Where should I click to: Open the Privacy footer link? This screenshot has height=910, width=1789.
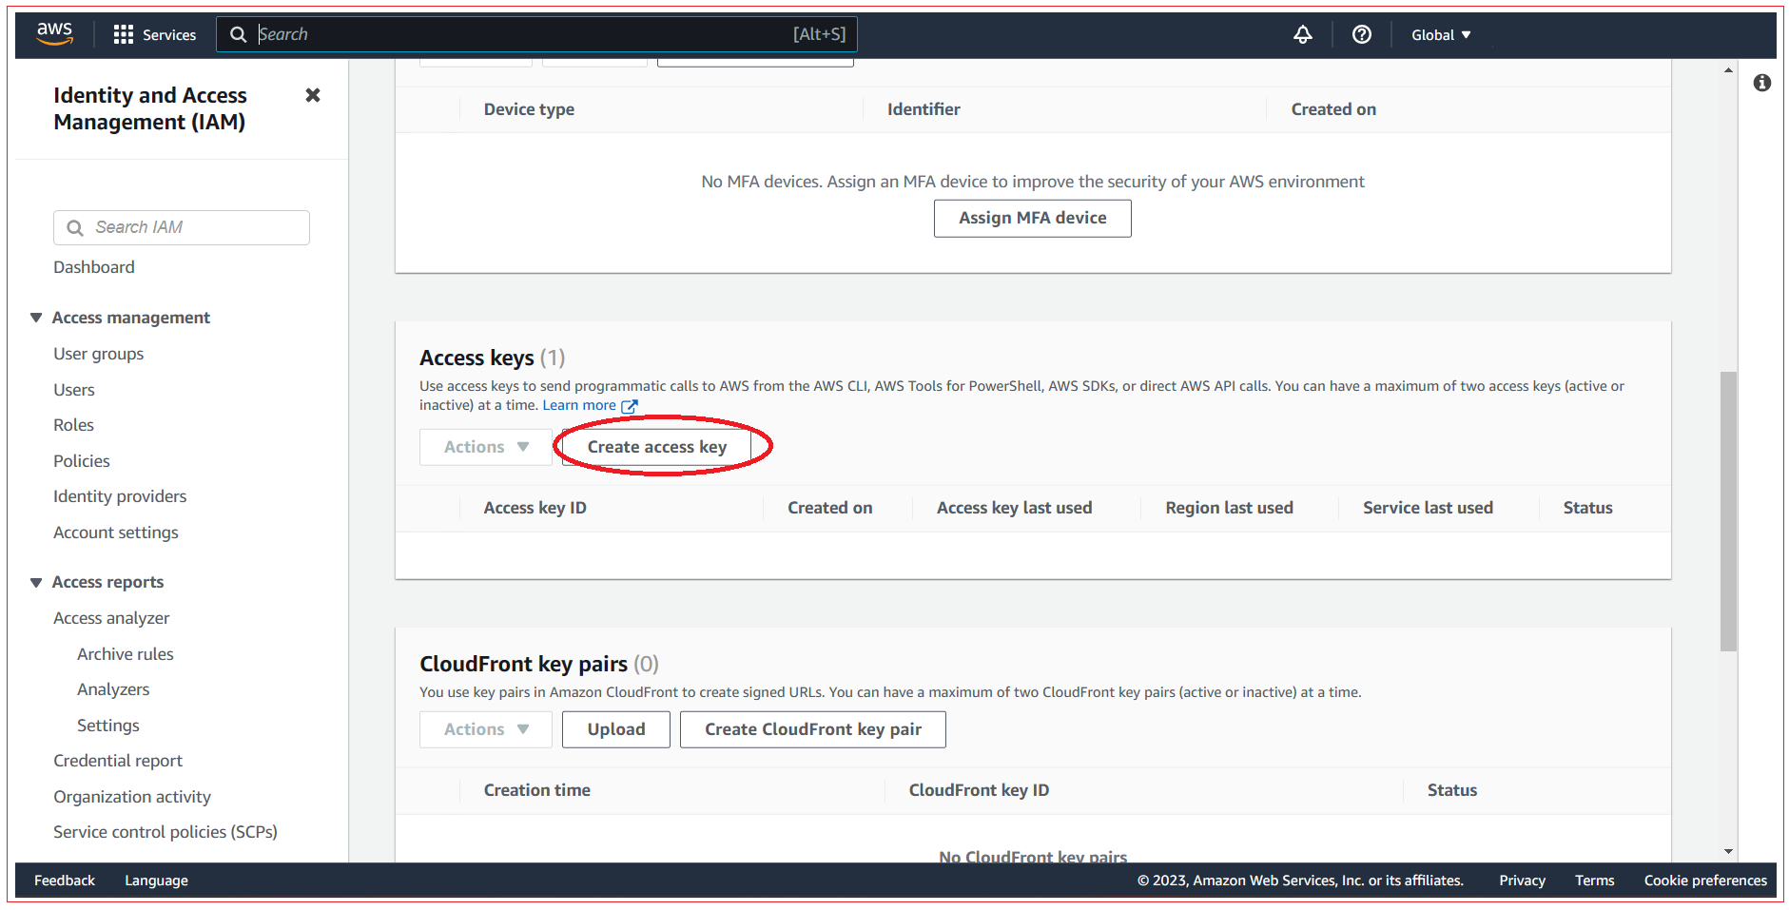click(x=1522, y=881)
